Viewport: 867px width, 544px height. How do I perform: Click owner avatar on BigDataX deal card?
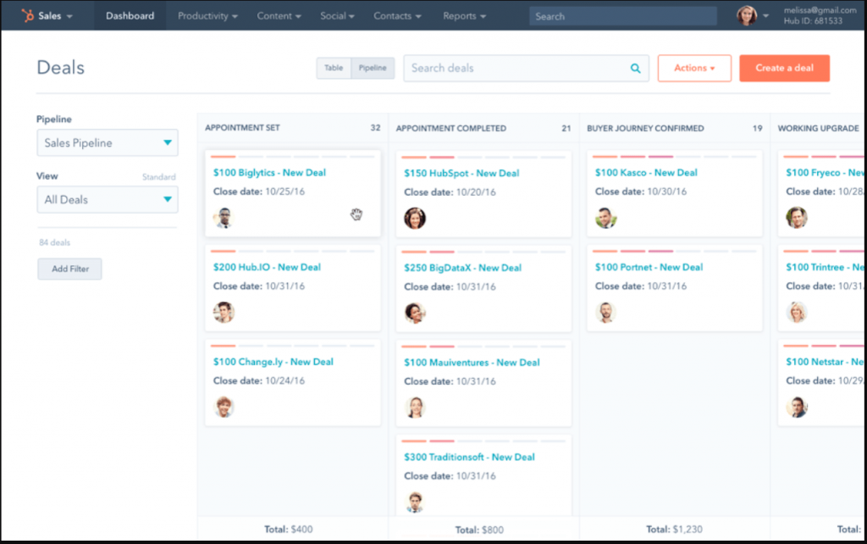415,313
